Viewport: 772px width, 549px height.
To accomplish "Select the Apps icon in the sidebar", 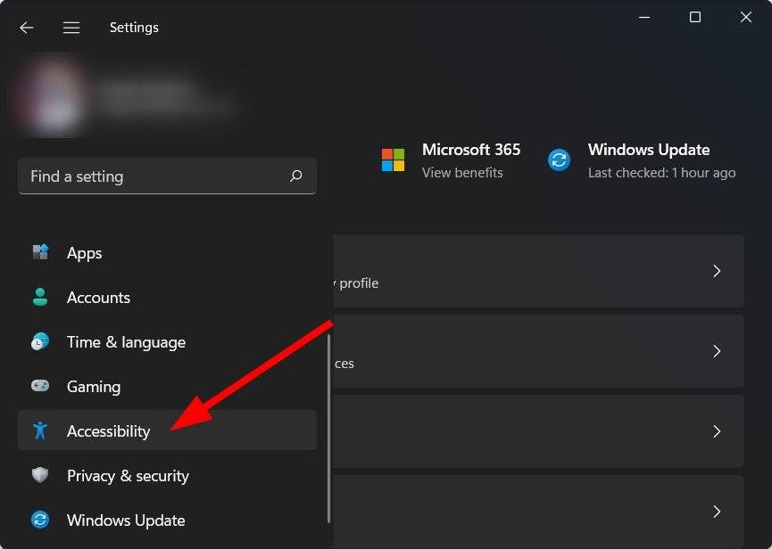I will (x=41, y=253).
